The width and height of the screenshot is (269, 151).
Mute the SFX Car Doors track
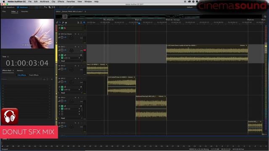click(75, 34)
